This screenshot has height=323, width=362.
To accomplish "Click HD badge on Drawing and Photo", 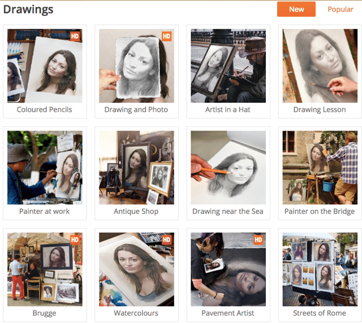I will [166, 36].
